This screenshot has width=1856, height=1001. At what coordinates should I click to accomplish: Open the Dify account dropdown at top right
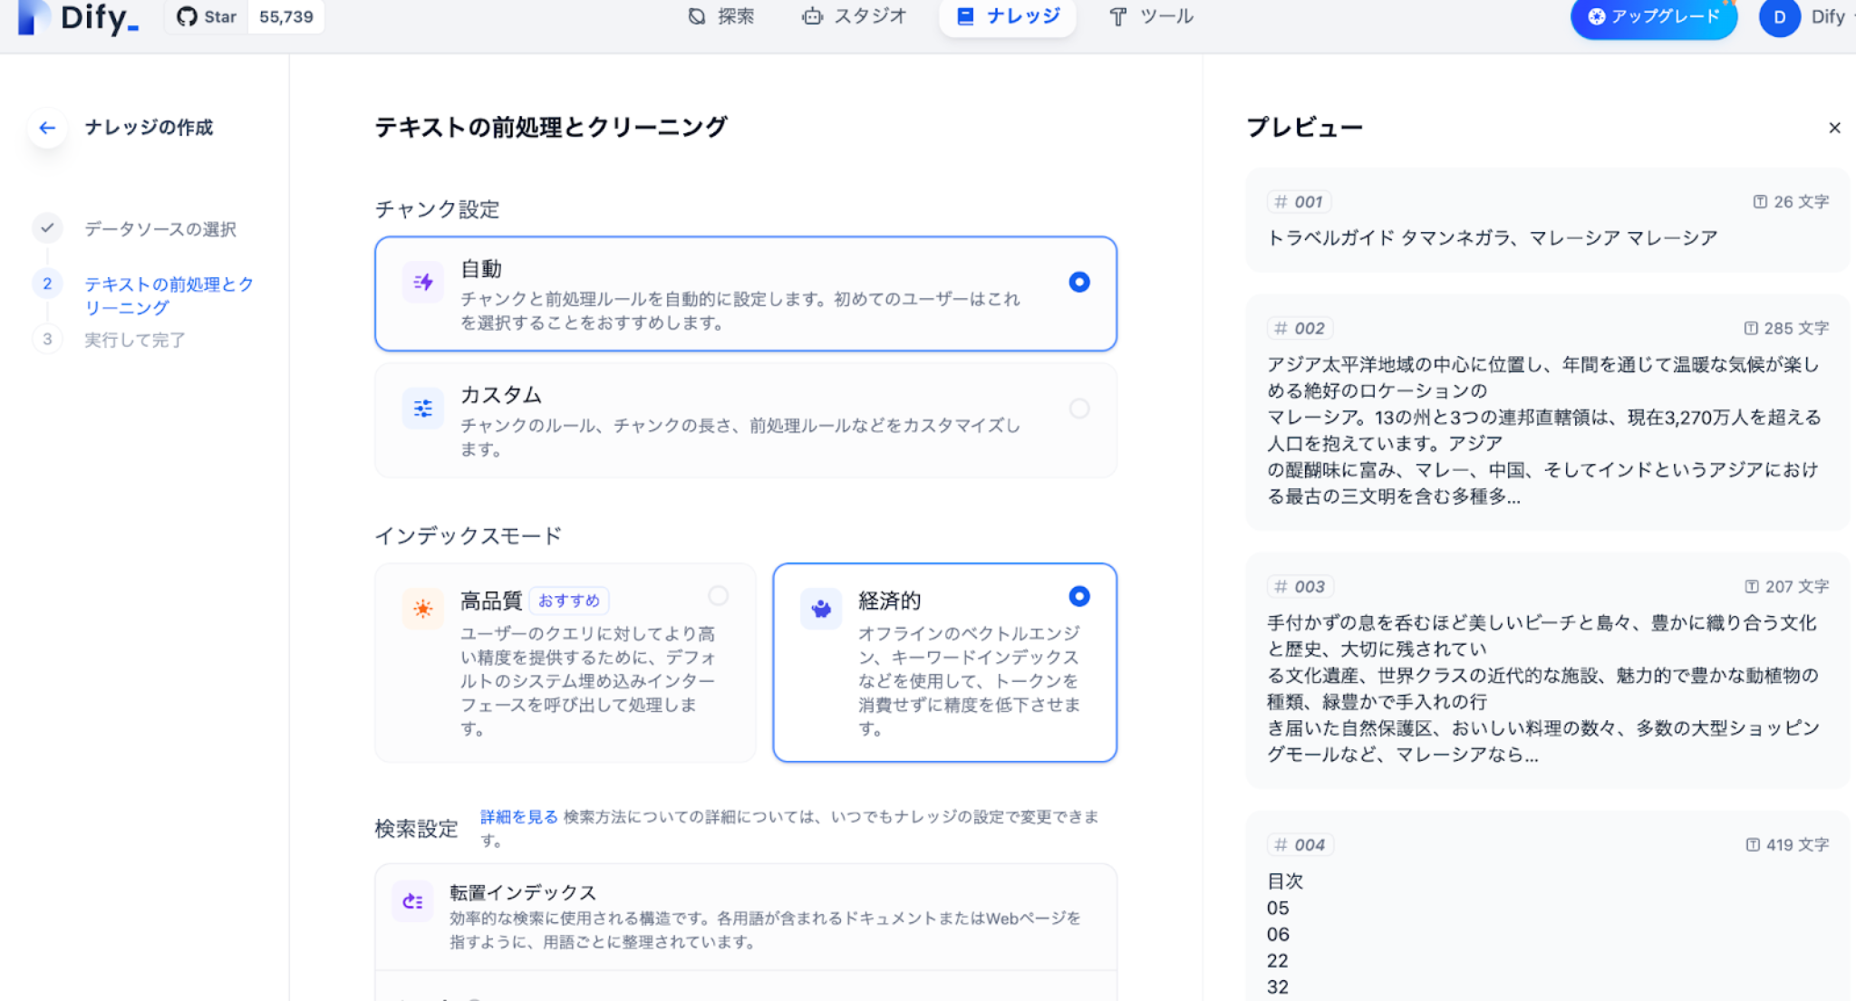[1779, 16]
